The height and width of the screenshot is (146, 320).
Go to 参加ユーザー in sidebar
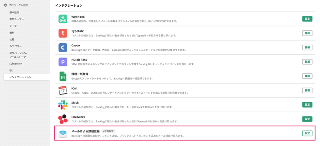pos(17,19)
